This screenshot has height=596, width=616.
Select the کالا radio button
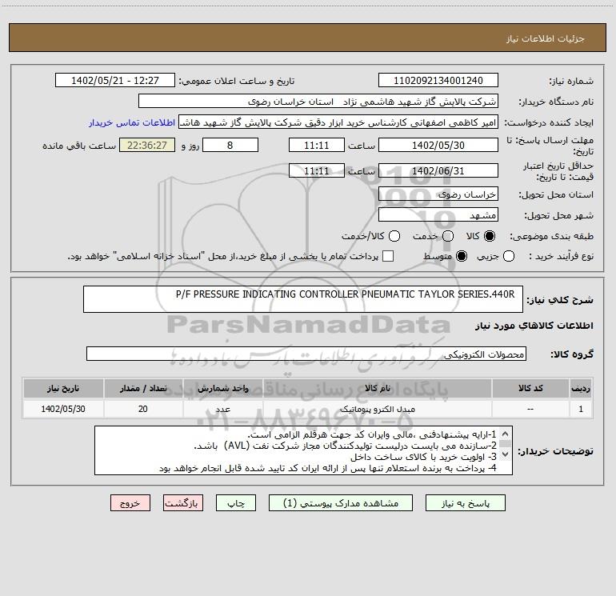pos(490,236)
